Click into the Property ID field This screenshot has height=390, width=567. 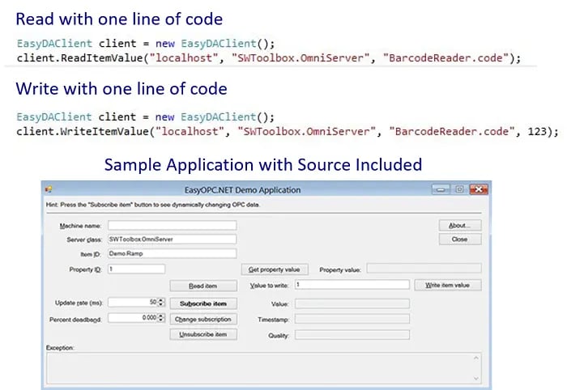[x=136, y=269]
